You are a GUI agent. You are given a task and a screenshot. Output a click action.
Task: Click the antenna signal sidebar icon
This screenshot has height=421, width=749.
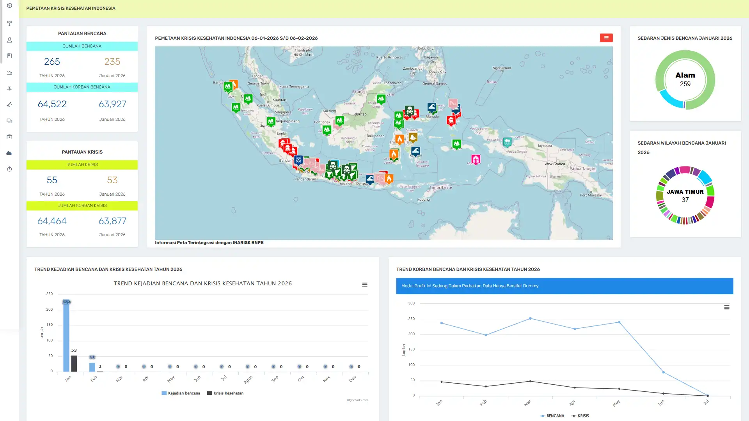pyautogui.click(x=9, y=23)
